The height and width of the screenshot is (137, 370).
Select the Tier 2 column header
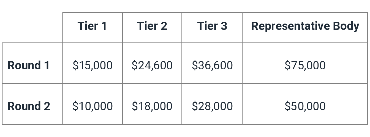[152, 27]
